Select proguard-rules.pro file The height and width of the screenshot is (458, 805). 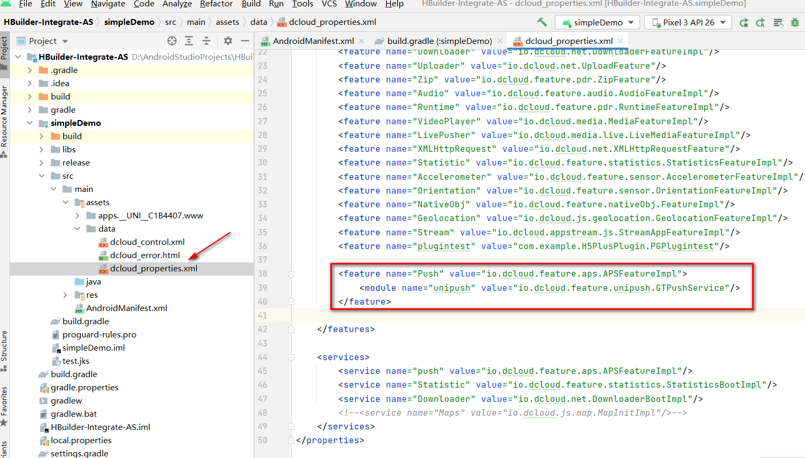click(99, 334)
